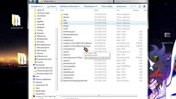Screen dimensions: 176x99
Task: Select the file whitelist.json
Action: click(x=68, y=78)
